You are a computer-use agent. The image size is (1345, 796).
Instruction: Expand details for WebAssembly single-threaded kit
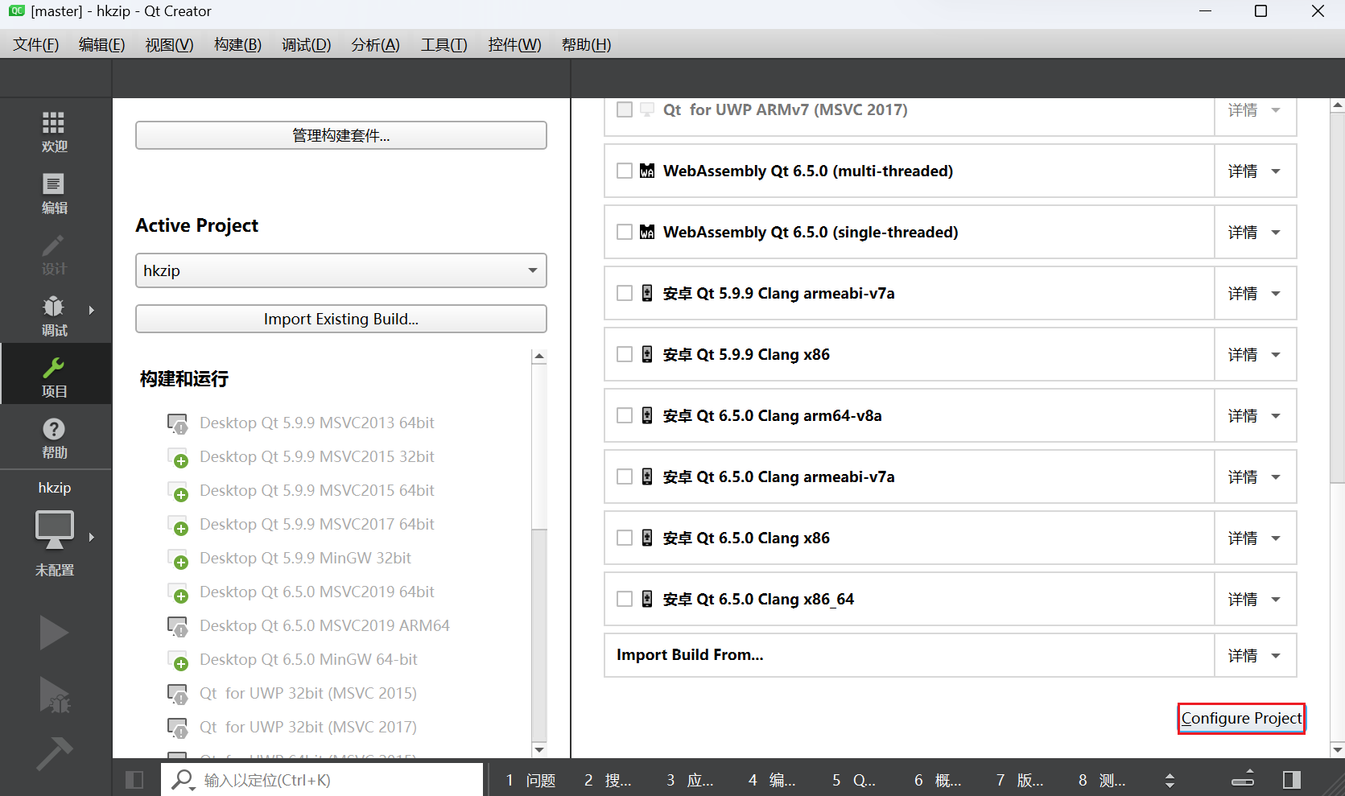coord(1255,232)
